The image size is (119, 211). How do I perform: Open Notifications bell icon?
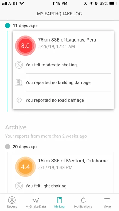[x=83, y=200]
